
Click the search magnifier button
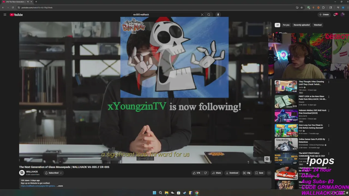point(209,15)
